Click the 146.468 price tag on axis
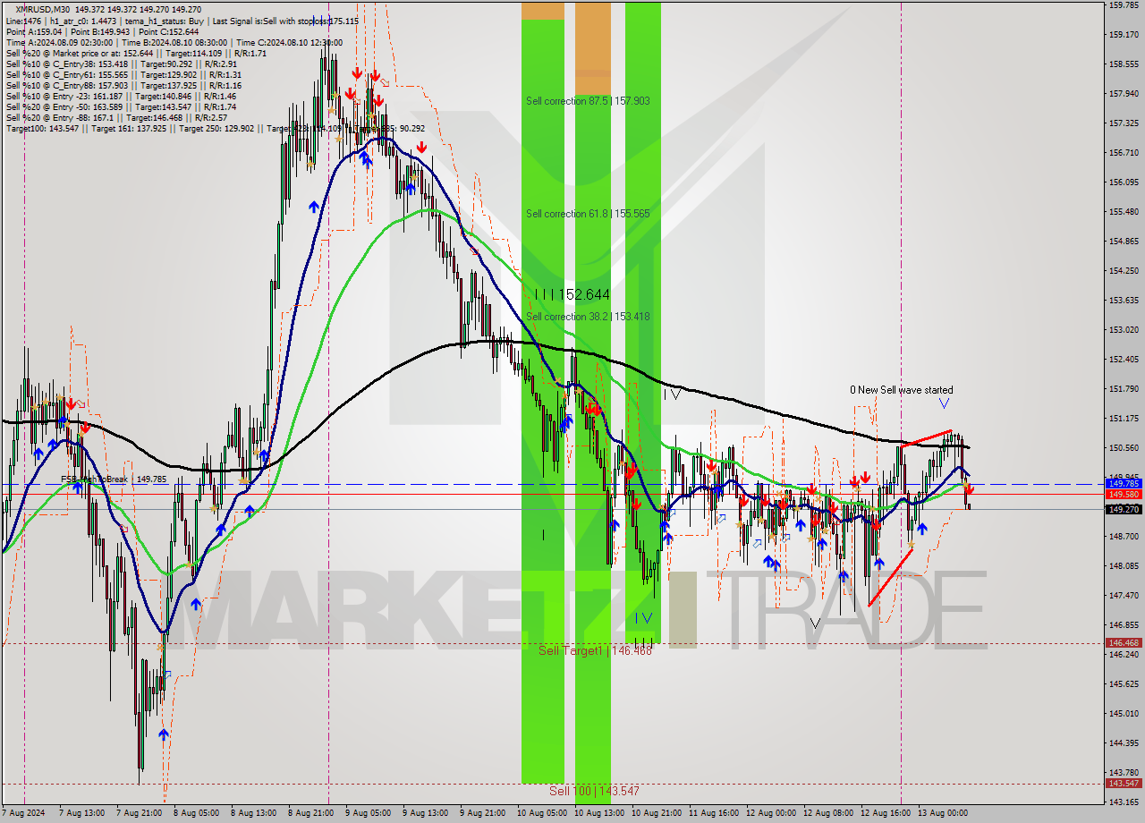Image resolution: width=1145 pixels, height=823 pixels. tap(1124, 642)
